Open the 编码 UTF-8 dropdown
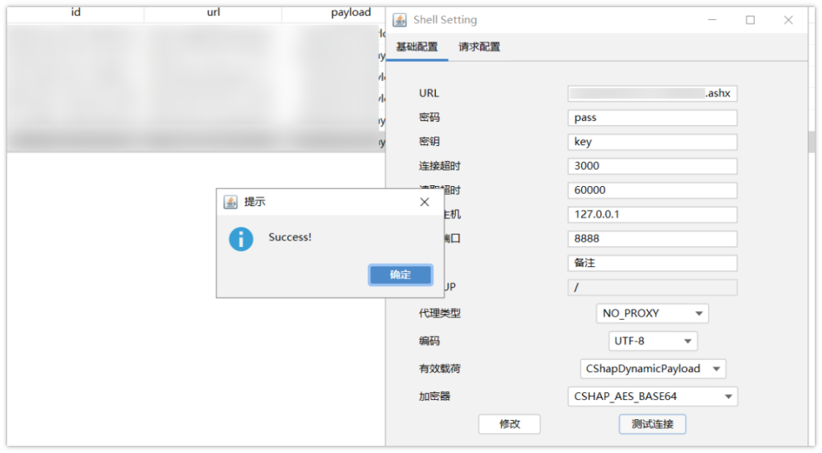The height and width of the screenshot is (453, 822). 653,342
